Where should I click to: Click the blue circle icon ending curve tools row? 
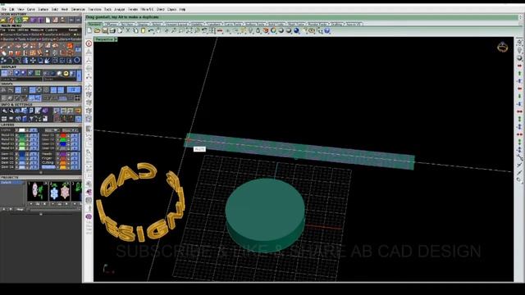pyautogui.click(x=77, y=60)
